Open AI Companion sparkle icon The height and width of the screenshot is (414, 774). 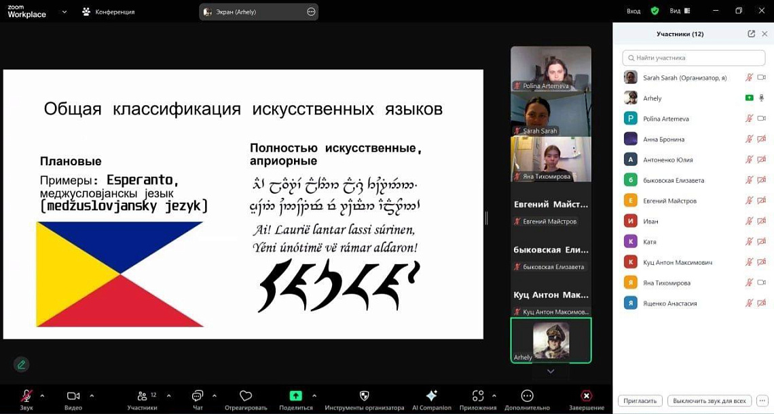(431, 396)
